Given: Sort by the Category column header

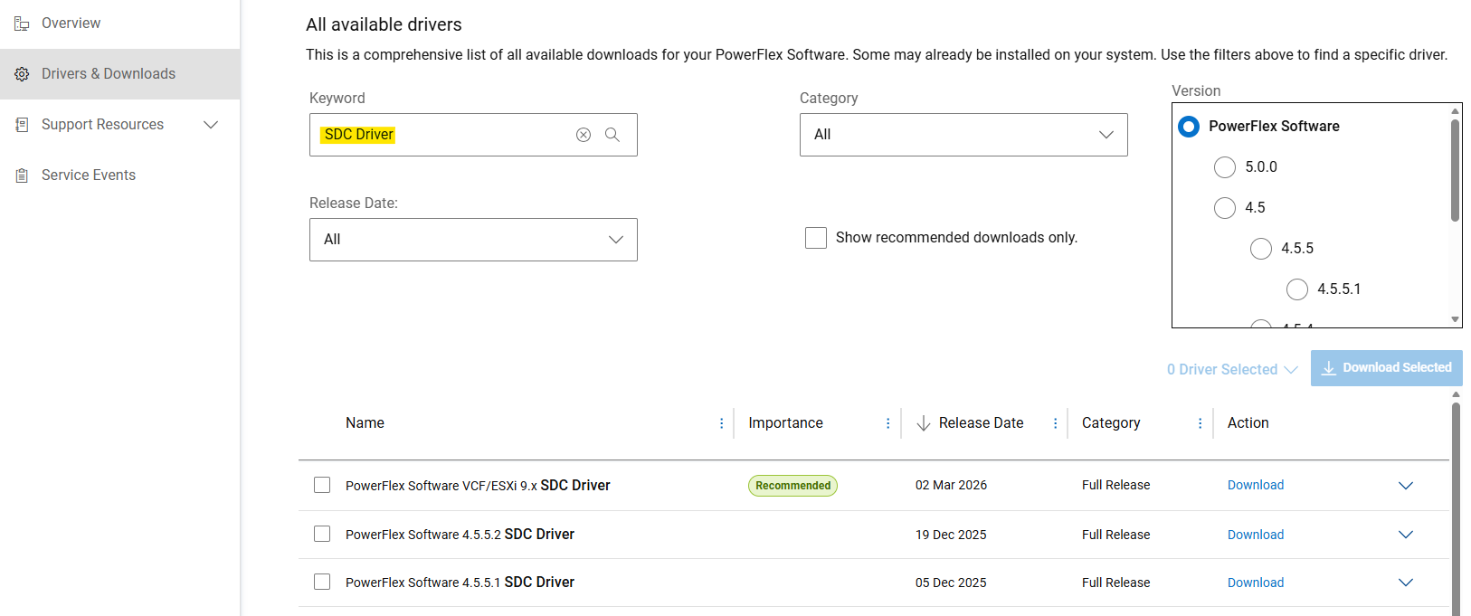Looking at the screenshot, I should [1111, 423].
